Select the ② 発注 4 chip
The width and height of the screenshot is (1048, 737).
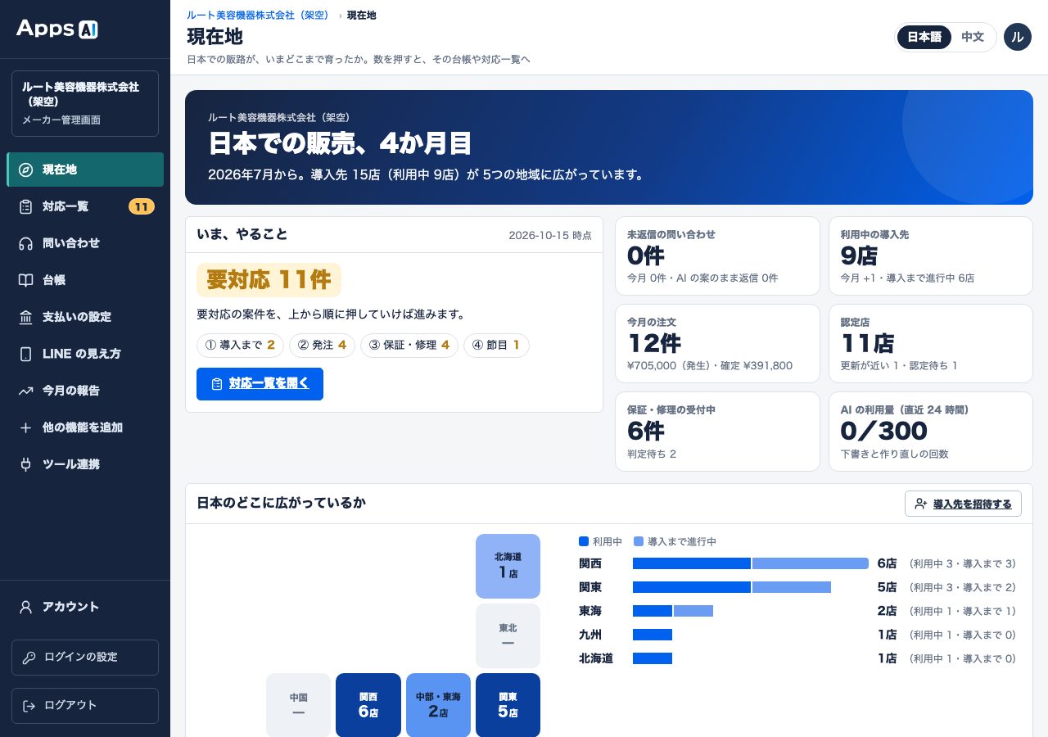click(322, 346)
